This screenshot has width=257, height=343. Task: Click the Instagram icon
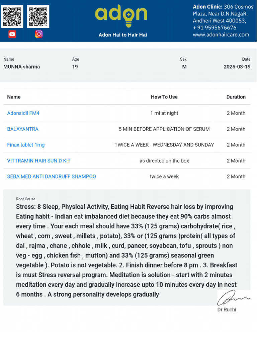click(x=39, y=34)
